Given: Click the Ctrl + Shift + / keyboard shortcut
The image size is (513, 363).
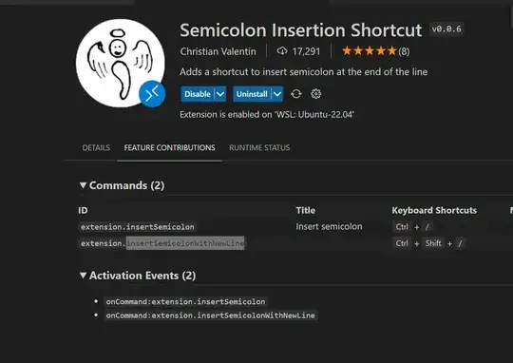Looking at the screenshot, I should (x=428, y=243).
